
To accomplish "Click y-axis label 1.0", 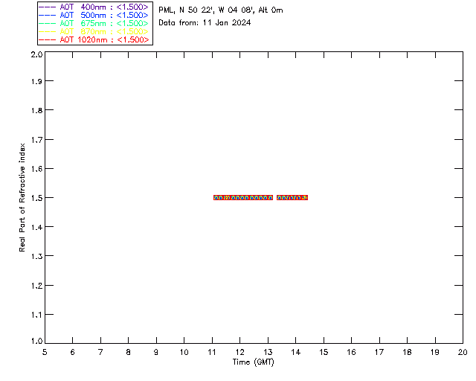I will coord(36,342).
